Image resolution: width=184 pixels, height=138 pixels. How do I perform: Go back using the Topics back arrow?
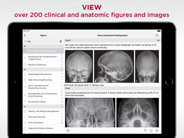tap(25, 35)
